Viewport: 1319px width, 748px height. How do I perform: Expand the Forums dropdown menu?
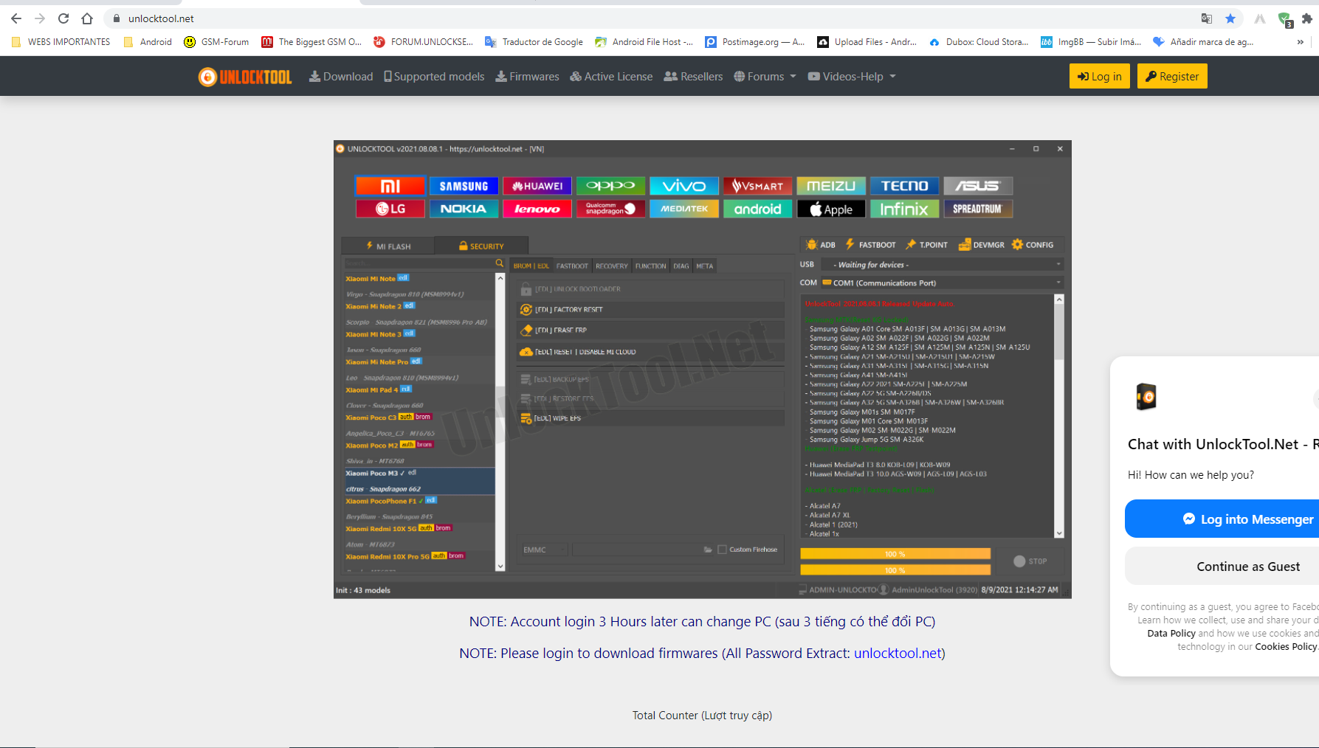(765, 77)
